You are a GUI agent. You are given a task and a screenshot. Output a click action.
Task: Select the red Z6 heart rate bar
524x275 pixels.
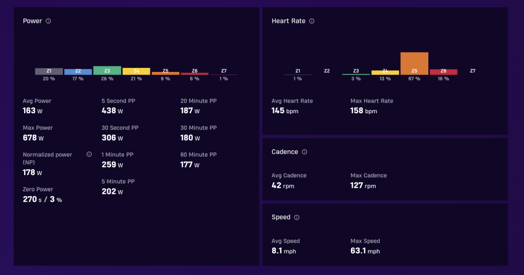tap(443, 72)
